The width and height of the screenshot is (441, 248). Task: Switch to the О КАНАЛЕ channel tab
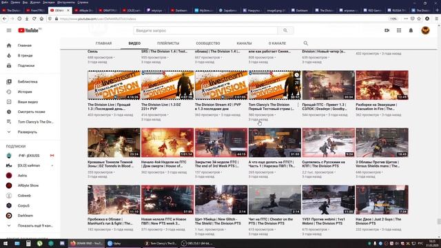pyautogui.click(x=277, y=43)
